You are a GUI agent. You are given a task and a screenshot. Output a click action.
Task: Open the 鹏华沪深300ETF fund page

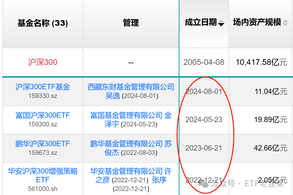[x=42, y=143]
